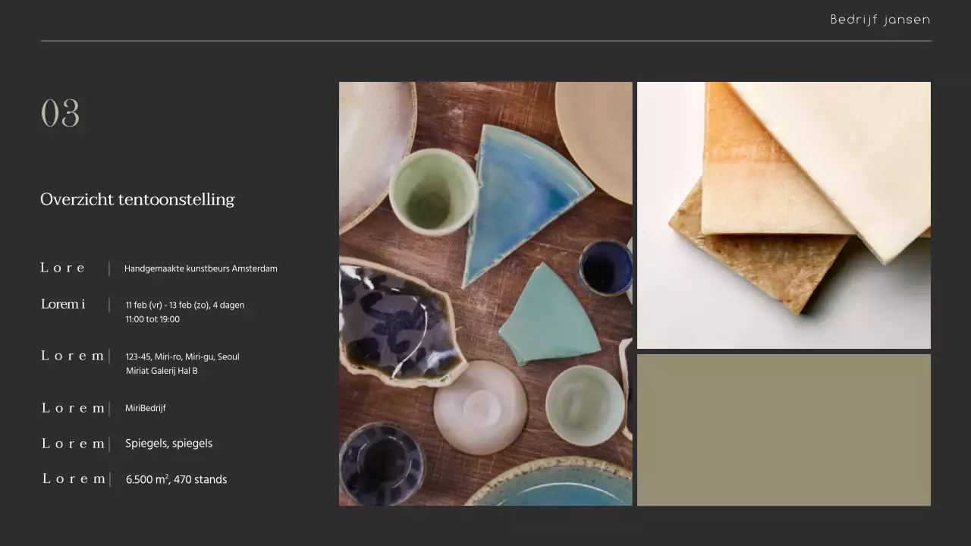The image size is (971, 546).
Task: Click the "MiriBedrijf" organizer text
Action: 145,408
